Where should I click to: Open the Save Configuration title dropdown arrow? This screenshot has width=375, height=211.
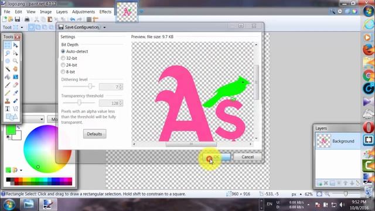coord(104,28)
